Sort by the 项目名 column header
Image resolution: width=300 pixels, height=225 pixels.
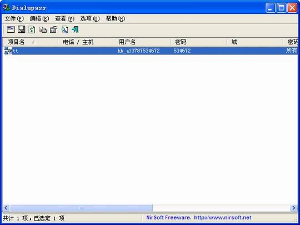click(x=30, y=42)
